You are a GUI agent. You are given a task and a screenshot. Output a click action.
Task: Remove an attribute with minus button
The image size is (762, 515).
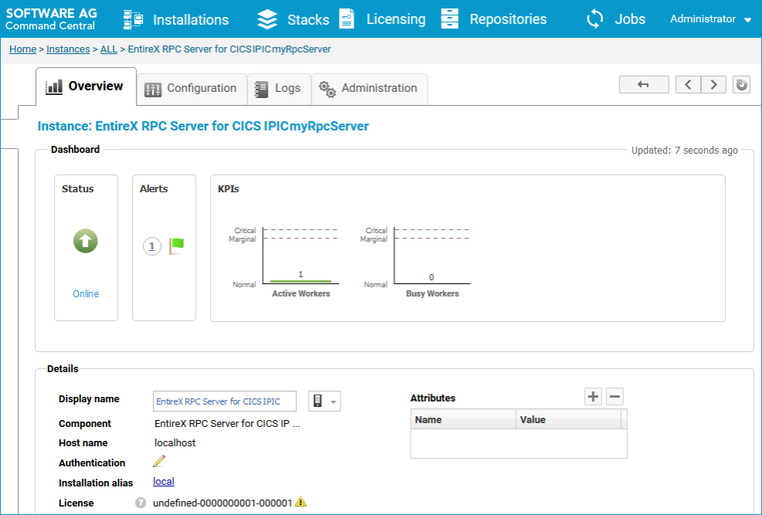coord(615,396)
